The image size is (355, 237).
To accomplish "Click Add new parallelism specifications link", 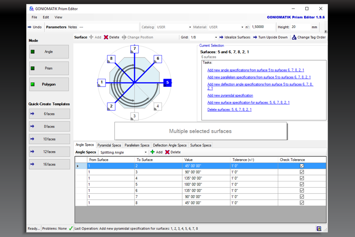I will [259, 77].
